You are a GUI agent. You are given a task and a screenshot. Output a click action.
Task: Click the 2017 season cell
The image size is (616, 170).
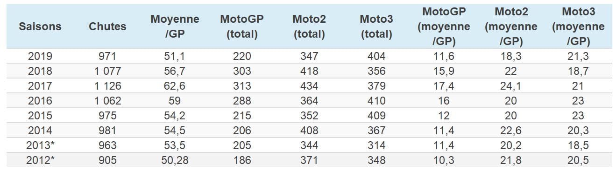pos(40,86)
